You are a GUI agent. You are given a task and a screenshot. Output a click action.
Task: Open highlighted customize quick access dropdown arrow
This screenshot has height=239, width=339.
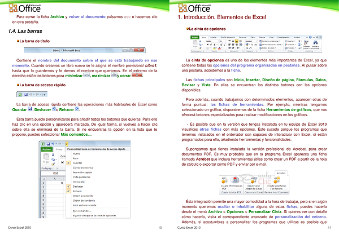(67, 144)
